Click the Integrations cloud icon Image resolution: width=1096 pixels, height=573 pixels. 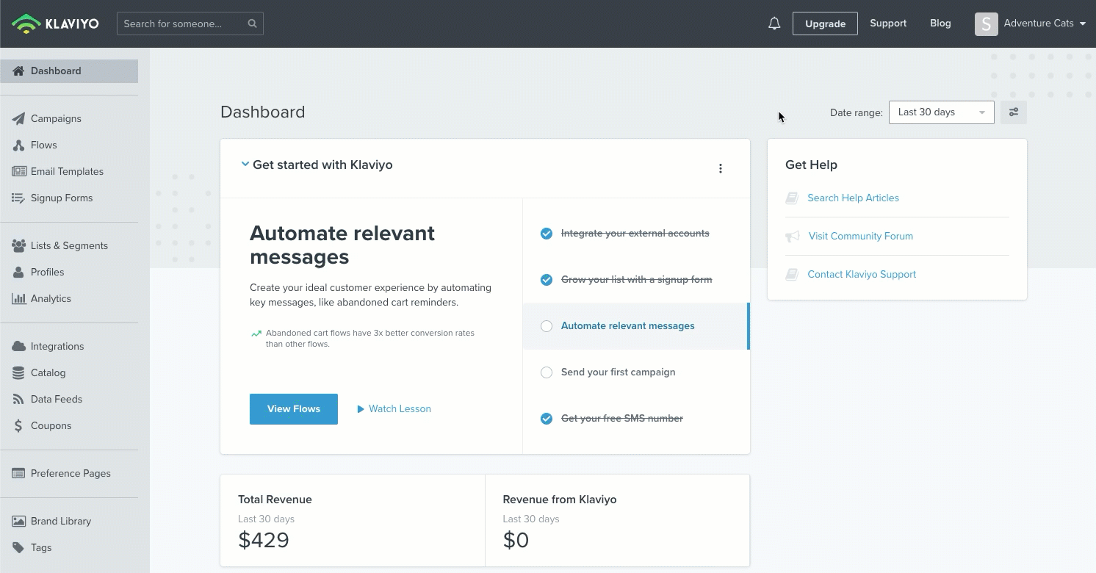18,347
